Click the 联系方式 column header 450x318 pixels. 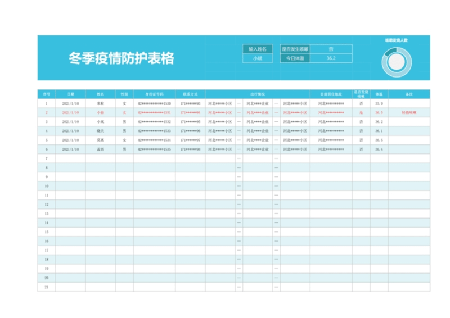[x=190, y=94]
